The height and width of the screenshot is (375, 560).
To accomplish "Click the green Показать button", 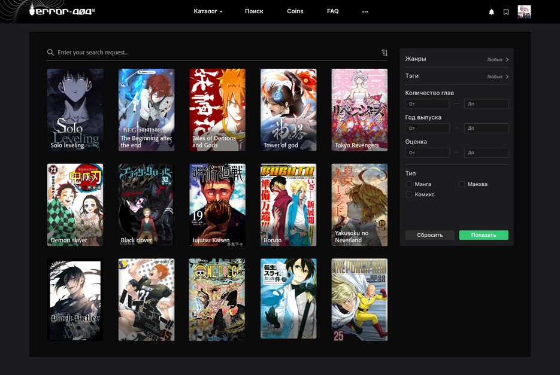I will 483,235.
